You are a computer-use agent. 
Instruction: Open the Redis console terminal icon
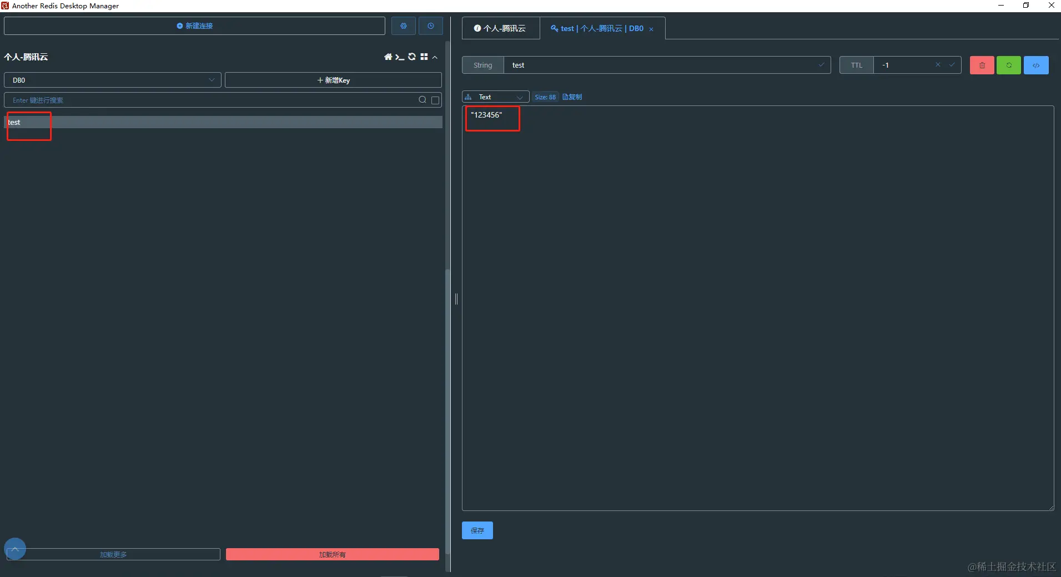pos(400,57)
